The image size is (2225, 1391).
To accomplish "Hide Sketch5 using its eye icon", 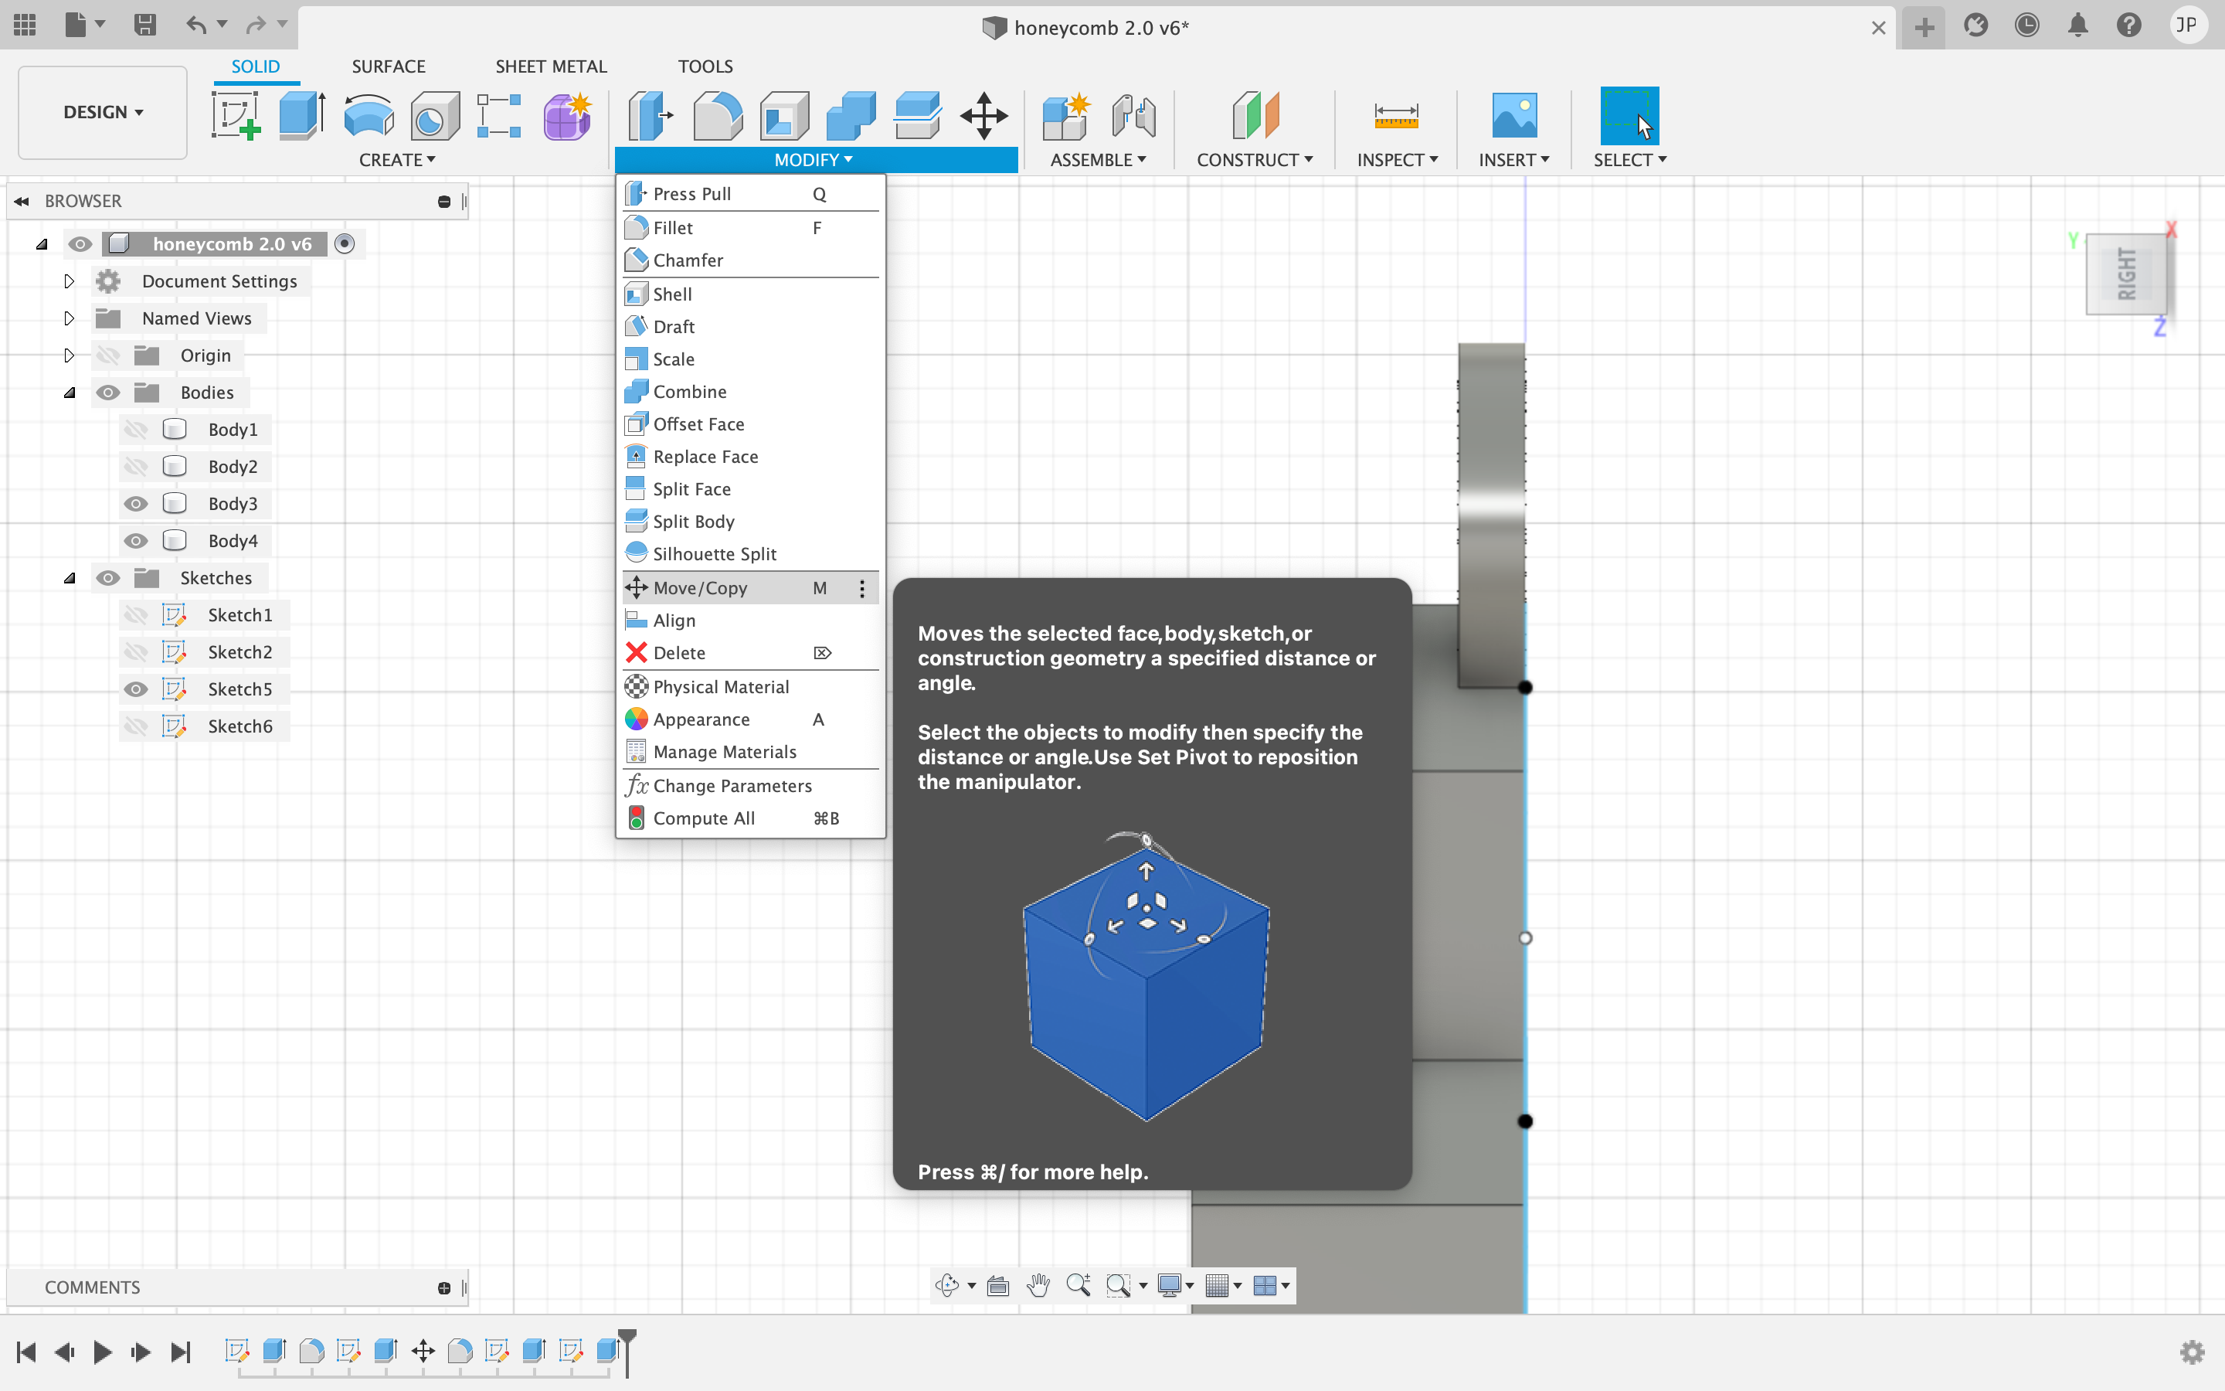I will (x=136, y=689).
